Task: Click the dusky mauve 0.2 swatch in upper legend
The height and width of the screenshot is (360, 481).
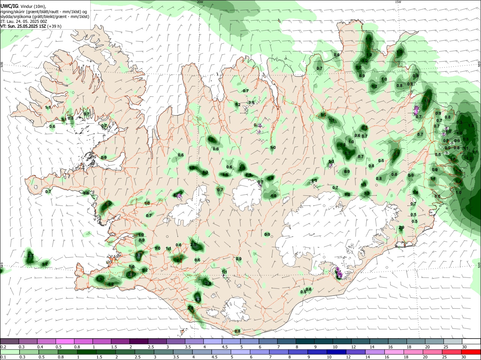Action: [x=9, y=342]
